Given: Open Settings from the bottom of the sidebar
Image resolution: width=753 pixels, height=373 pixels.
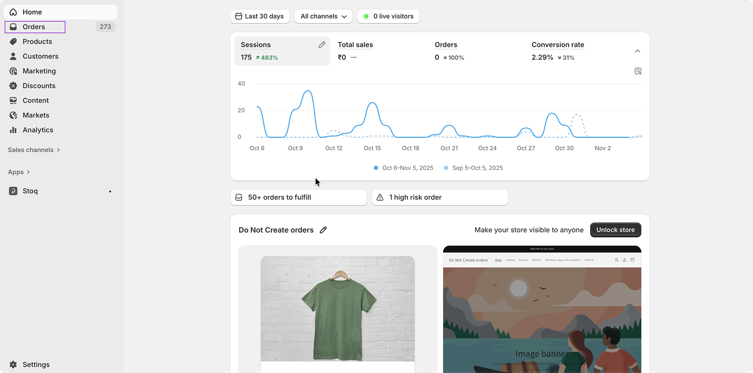Looking at the screenshot, I should pos(36,364).
